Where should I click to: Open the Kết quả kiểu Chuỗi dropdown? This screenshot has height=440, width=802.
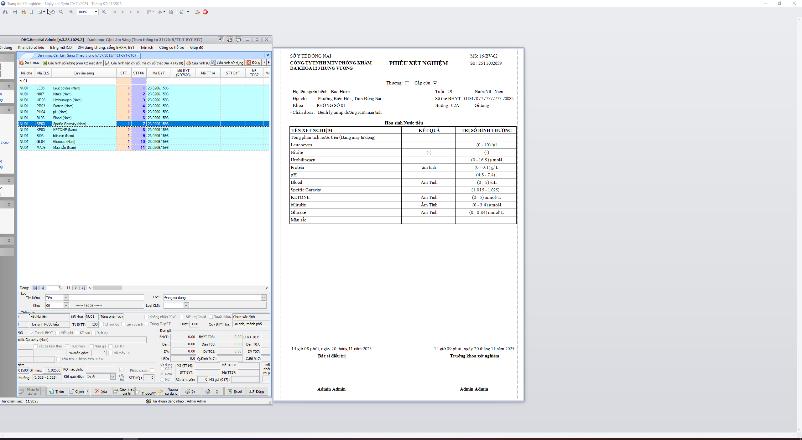[113, 377]
